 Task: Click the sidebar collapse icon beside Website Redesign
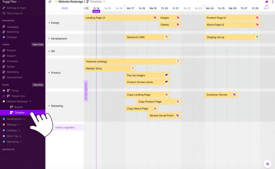coord(50,2)
